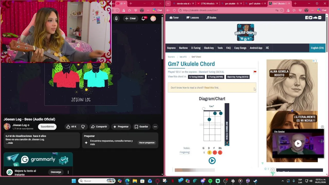
Task: Switch to 'donde esta el a' browser tab
Action: (x=183, y=4)
